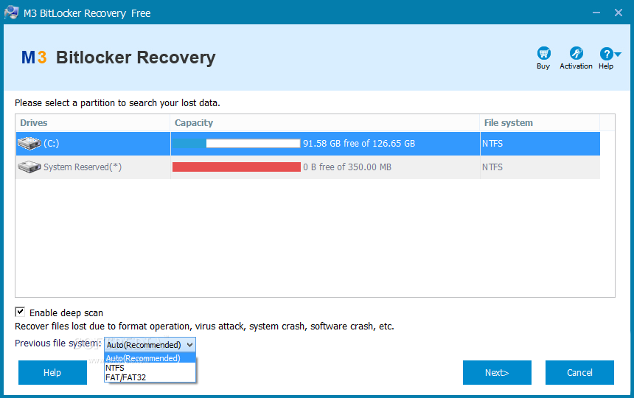Image resolution: width=634 pixels, height=398 pixels.
Task: Select the System Reserved(*) partition label
Action: 83,167
